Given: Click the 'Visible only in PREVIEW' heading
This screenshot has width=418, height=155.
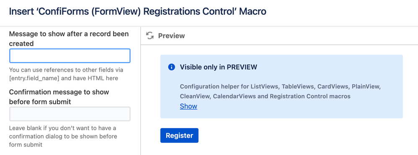Looking at the screenshot, I should point(218,67).
